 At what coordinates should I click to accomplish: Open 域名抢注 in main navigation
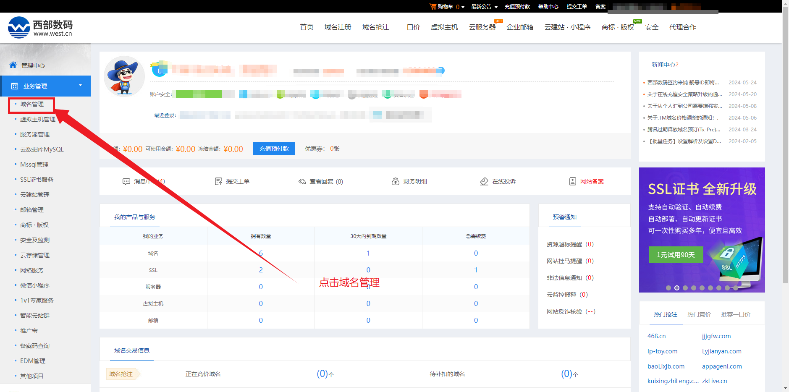(375, 27)
